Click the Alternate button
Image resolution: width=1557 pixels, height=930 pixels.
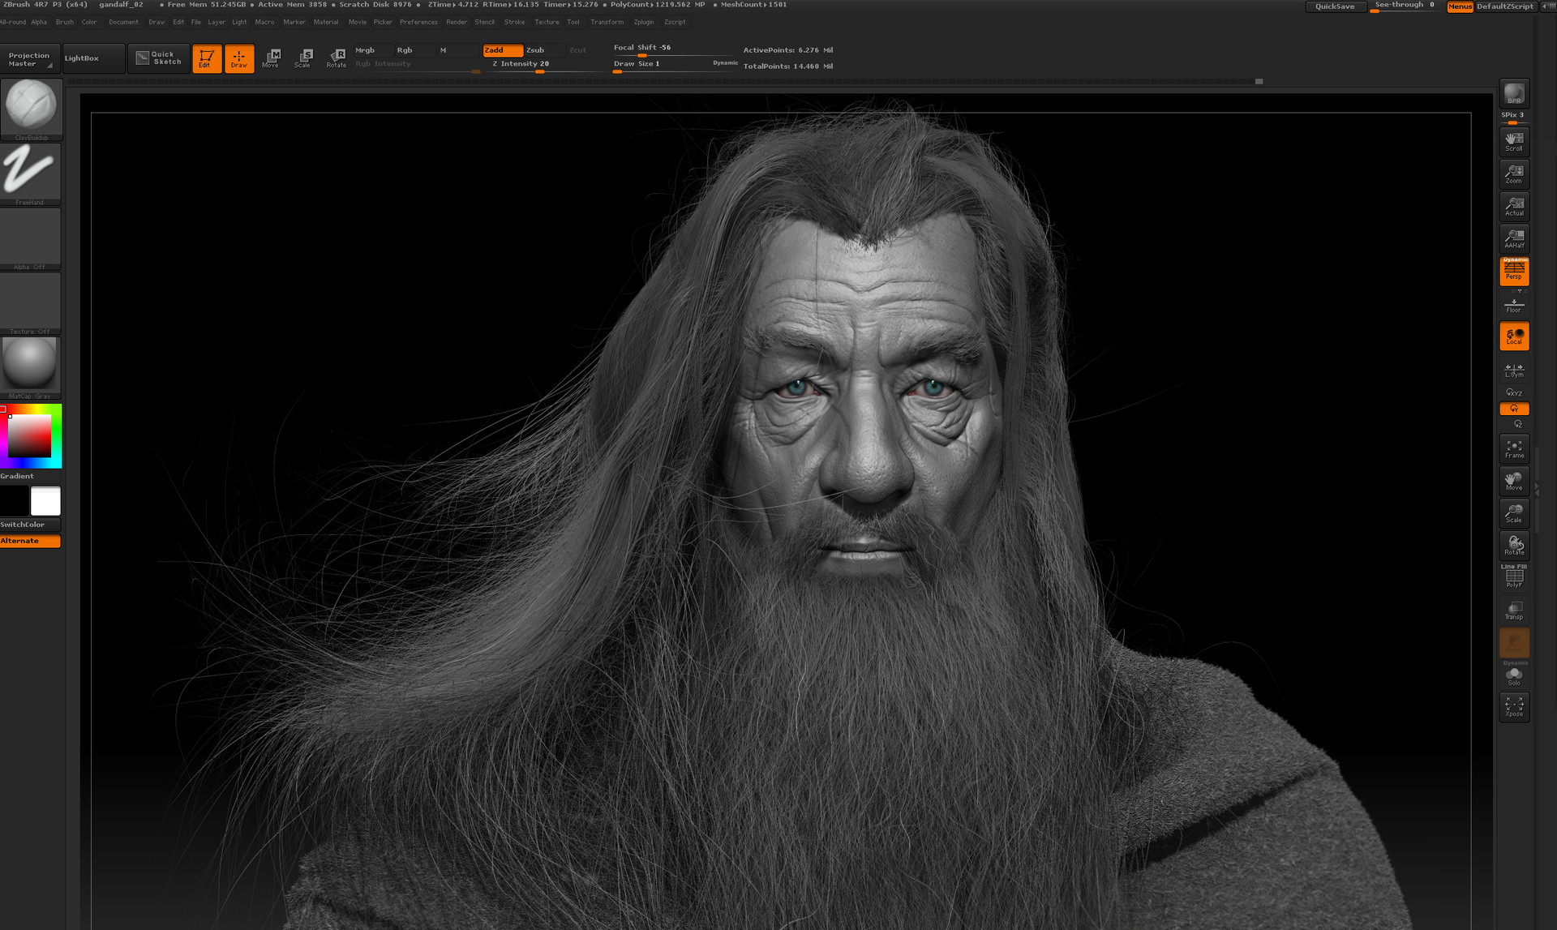point(30,541)
